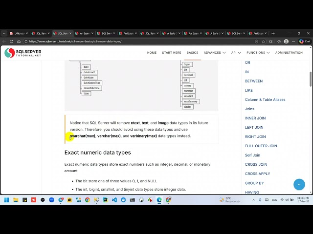
Task: Open START HERE in site navigation
Action: pyautogui.click(x=172, y=53)
